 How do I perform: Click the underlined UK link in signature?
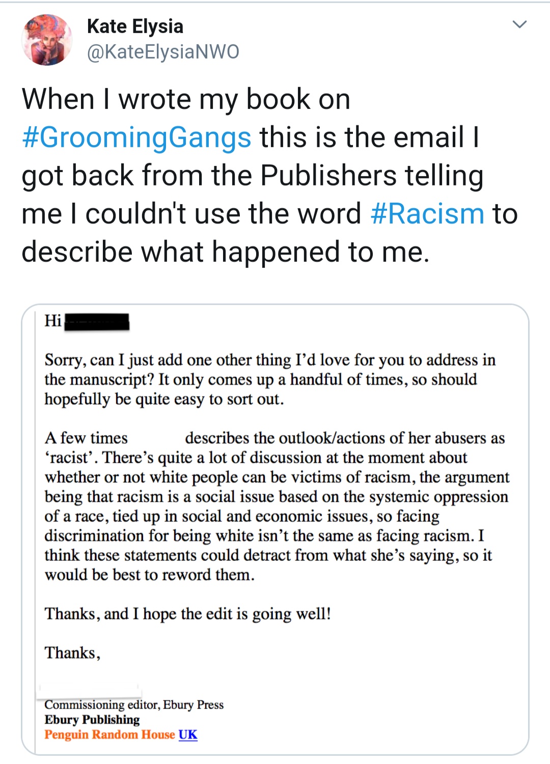tap(188, 734)
